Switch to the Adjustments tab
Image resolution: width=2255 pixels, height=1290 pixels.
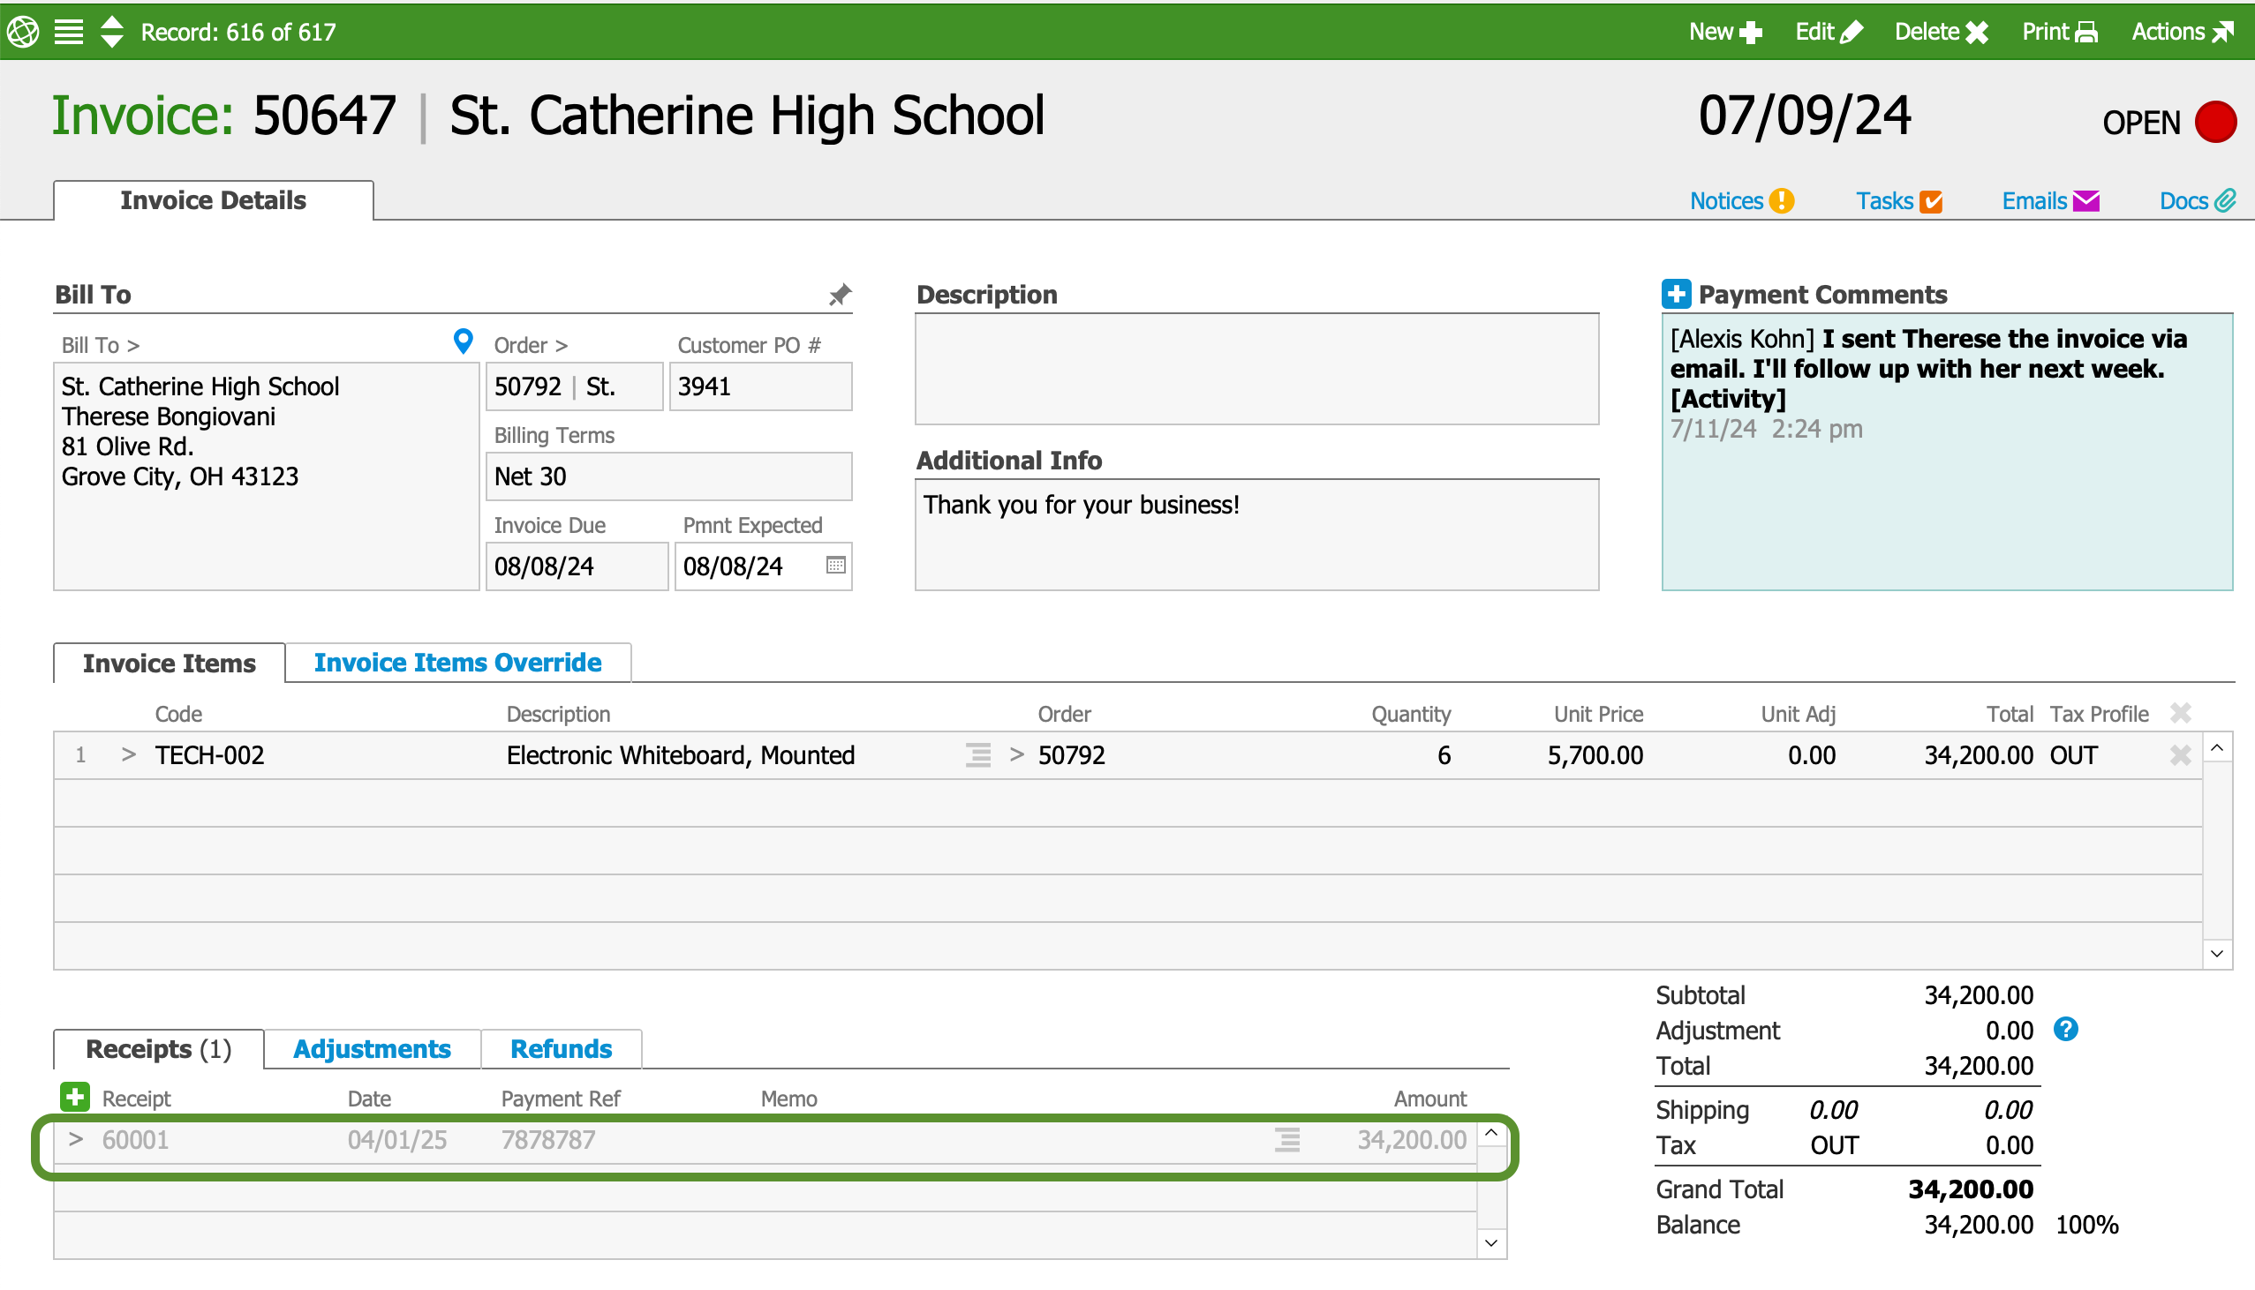(372, 1049)
